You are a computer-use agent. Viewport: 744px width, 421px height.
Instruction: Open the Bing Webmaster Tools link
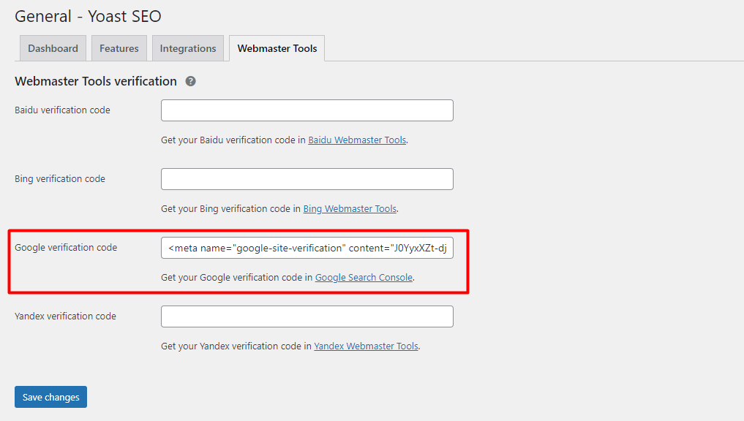pyautogui.click(x=349, y=208)
